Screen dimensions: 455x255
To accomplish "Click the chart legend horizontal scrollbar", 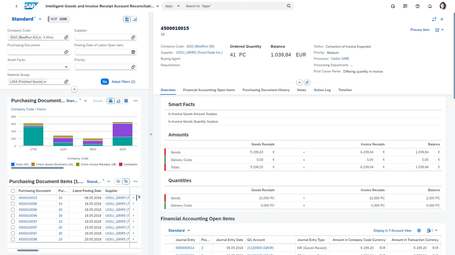I will (x=37, y=168).
